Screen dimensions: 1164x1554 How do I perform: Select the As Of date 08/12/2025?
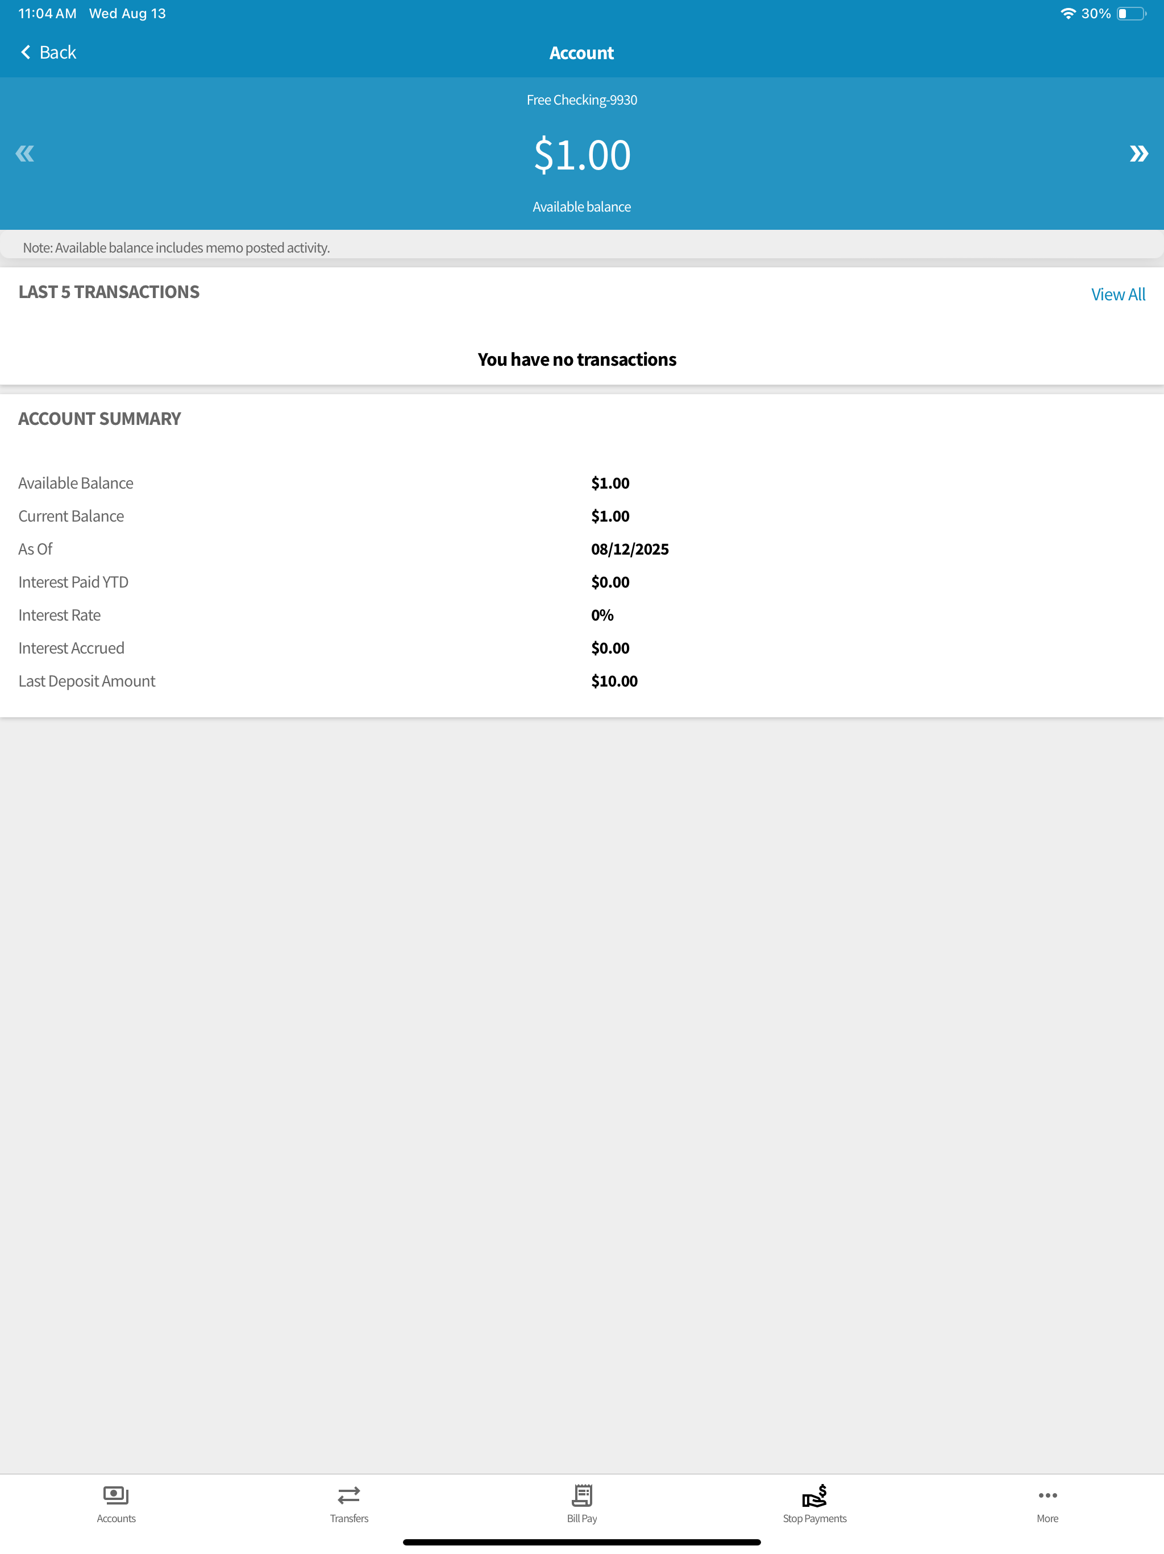tap(630, 549)
